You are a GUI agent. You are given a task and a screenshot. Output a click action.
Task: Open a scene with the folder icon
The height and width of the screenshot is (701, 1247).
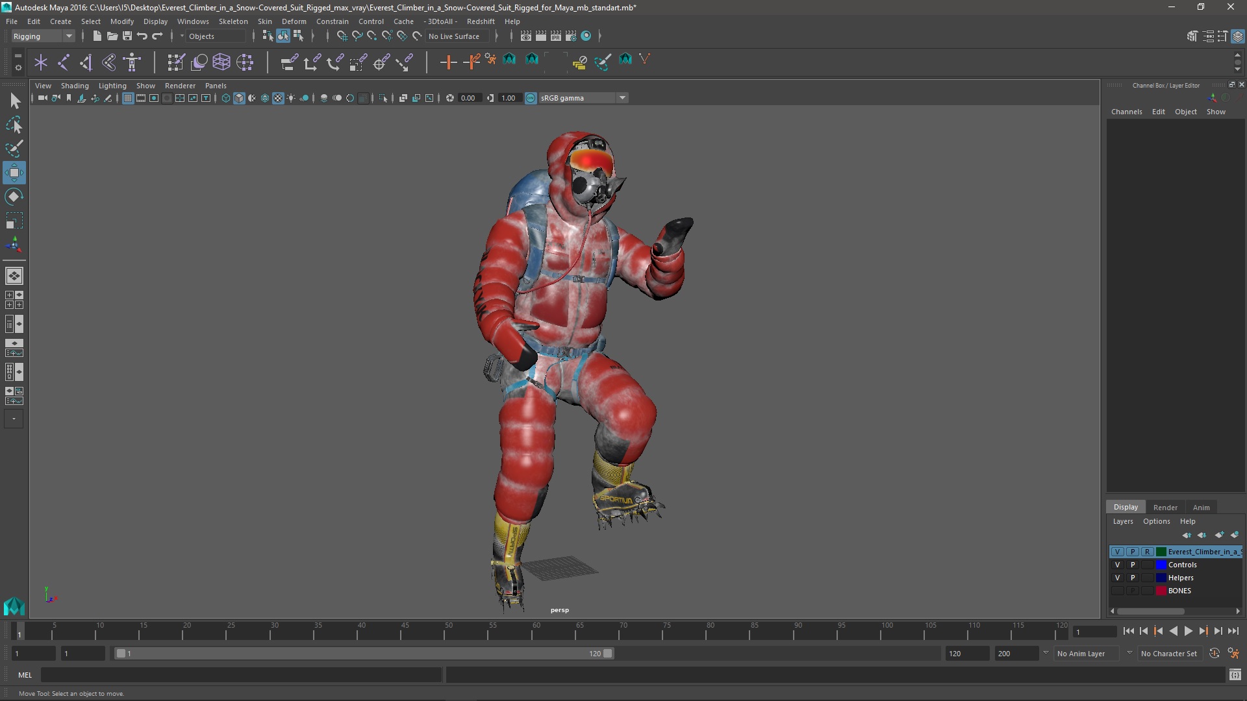click(x=112, y=36)
